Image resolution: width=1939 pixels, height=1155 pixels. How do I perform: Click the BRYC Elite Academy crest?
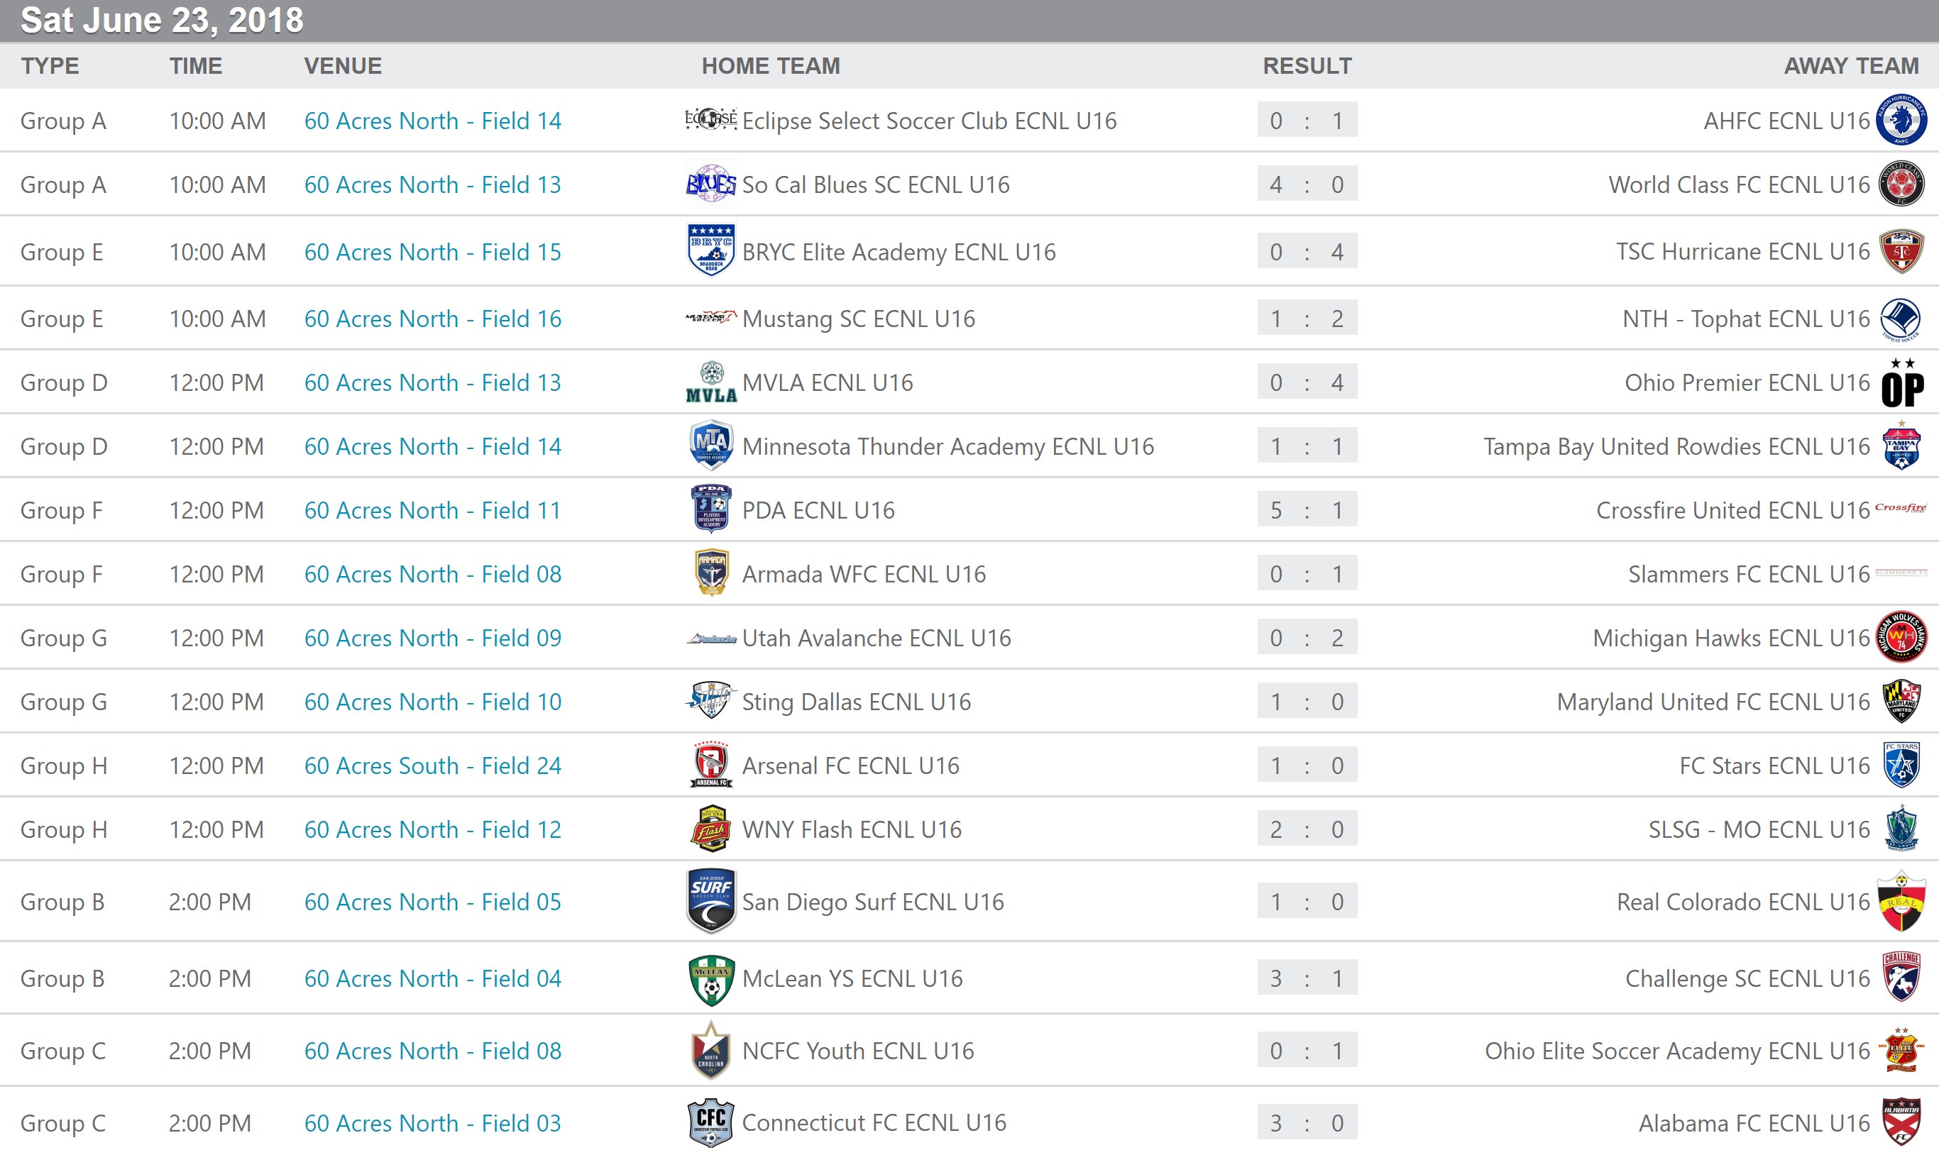710,250
